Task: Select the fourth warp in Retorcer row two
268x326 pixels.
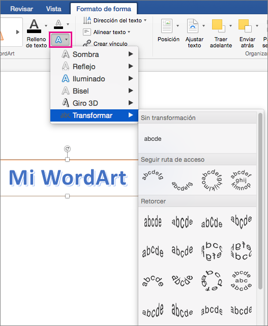Action: click(x=241, y=251)
